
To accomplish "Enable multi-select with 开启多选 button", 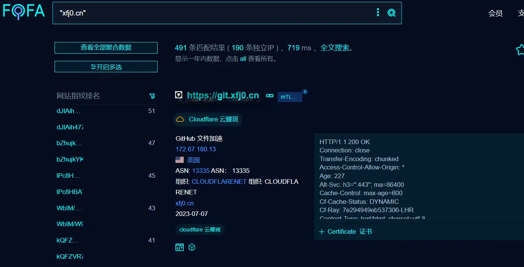I will [x=106, y=67].
